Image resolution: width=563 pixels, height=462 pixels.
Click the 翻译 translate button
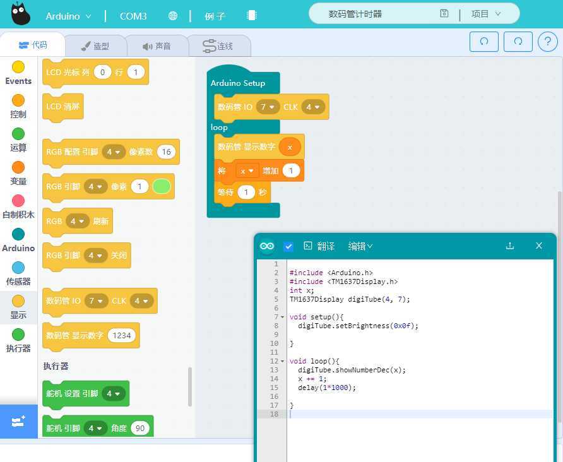tap(319, 246)
